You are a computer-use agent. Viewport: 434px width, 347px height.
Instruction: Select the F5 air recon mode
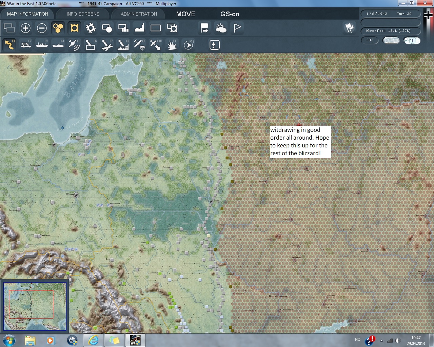74,45
